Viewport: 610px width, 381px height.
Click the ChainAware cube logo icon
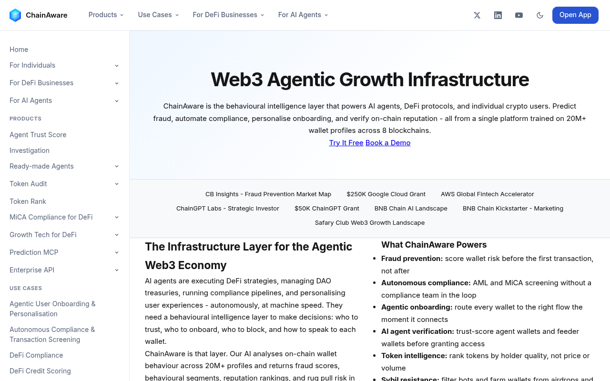click(15, 15)
